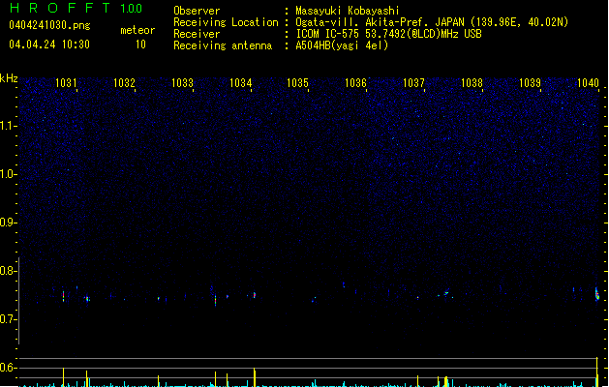Click the 0.7 kHz frequency label

8,319
